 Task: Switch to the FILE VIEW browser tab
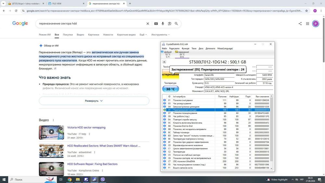coord(66,4)
